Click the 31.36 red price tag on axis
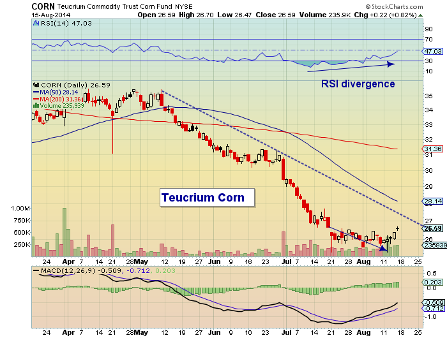This screenshot has height=338, width=447. point(432,149)
